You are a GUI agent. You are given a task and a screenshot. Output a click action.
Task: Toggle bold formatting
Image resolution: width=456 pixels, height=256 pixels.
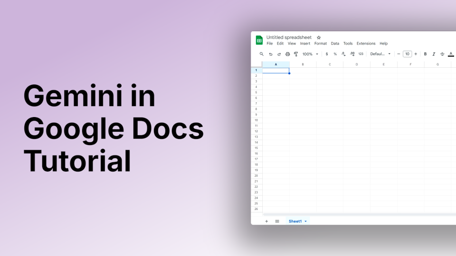pos(425,54)
